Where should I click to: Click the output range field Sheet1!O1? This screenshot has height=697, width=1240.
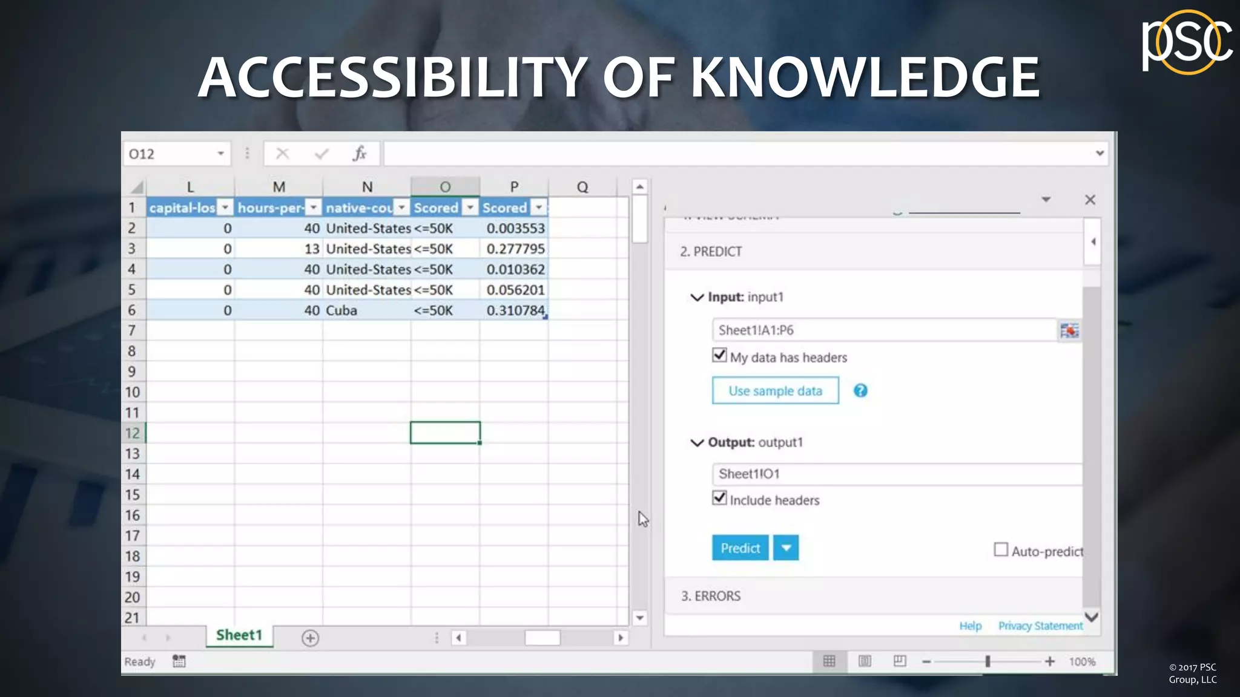(x=897, y=474)
